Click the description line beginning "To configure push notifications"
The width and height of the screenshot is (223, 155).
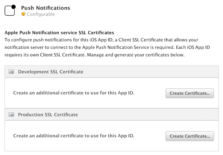101,40
